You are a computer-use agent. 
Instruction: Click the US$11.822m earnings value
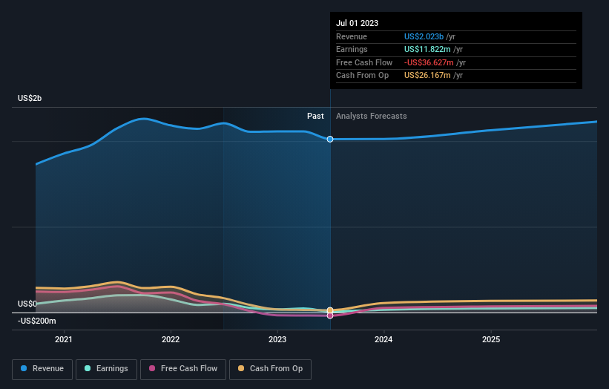click(427, 49)
